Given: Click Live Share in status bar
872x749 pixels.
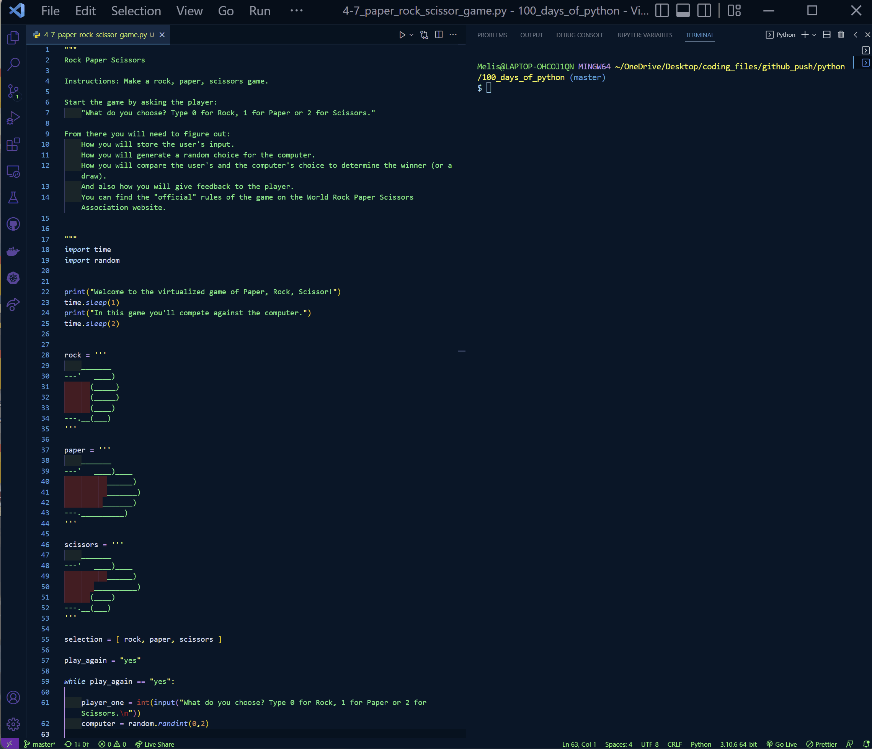Looking at the screenshot, I should pos(154,744).
